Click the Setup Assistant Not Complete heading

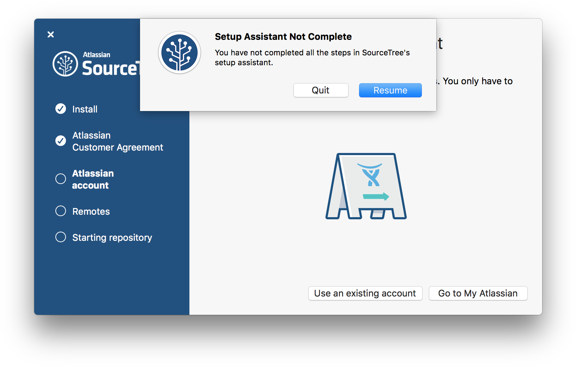pos(283,37)
